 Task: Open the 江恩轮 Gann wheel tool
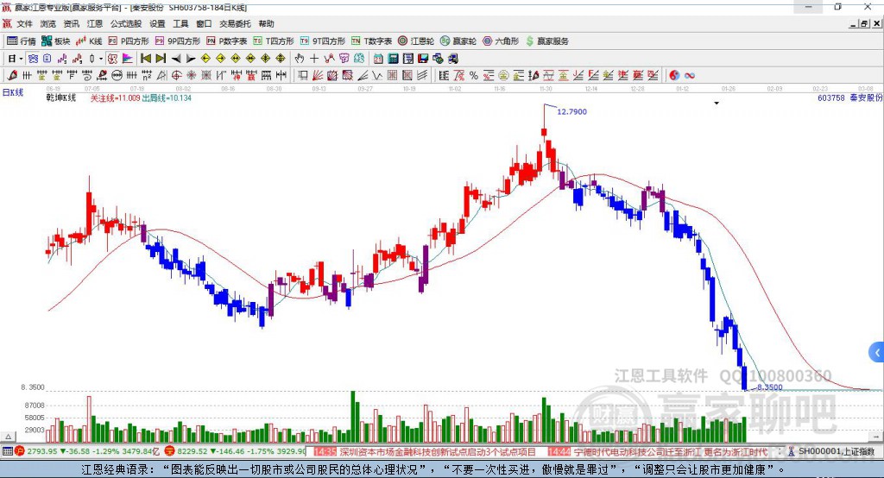point(415,41)
